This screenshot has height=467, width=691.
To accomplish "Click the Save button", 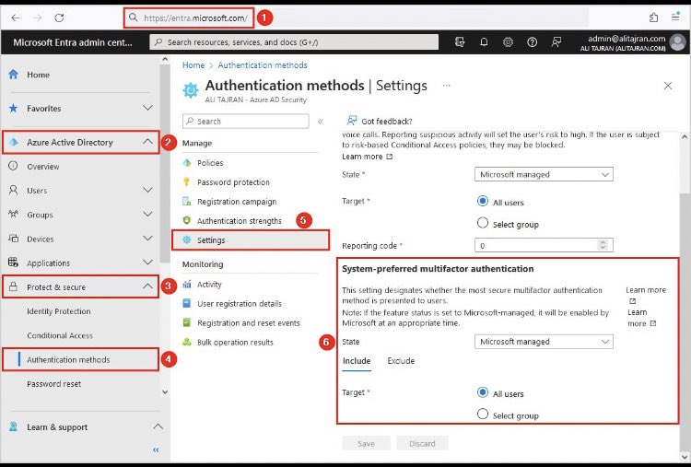I will pos(366,443).
